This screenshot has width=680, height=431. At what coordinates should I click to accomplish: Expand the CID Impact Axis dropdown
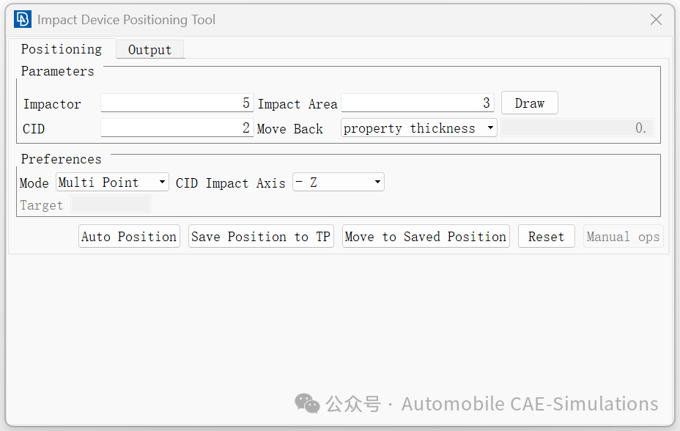(x=339, y=182)
